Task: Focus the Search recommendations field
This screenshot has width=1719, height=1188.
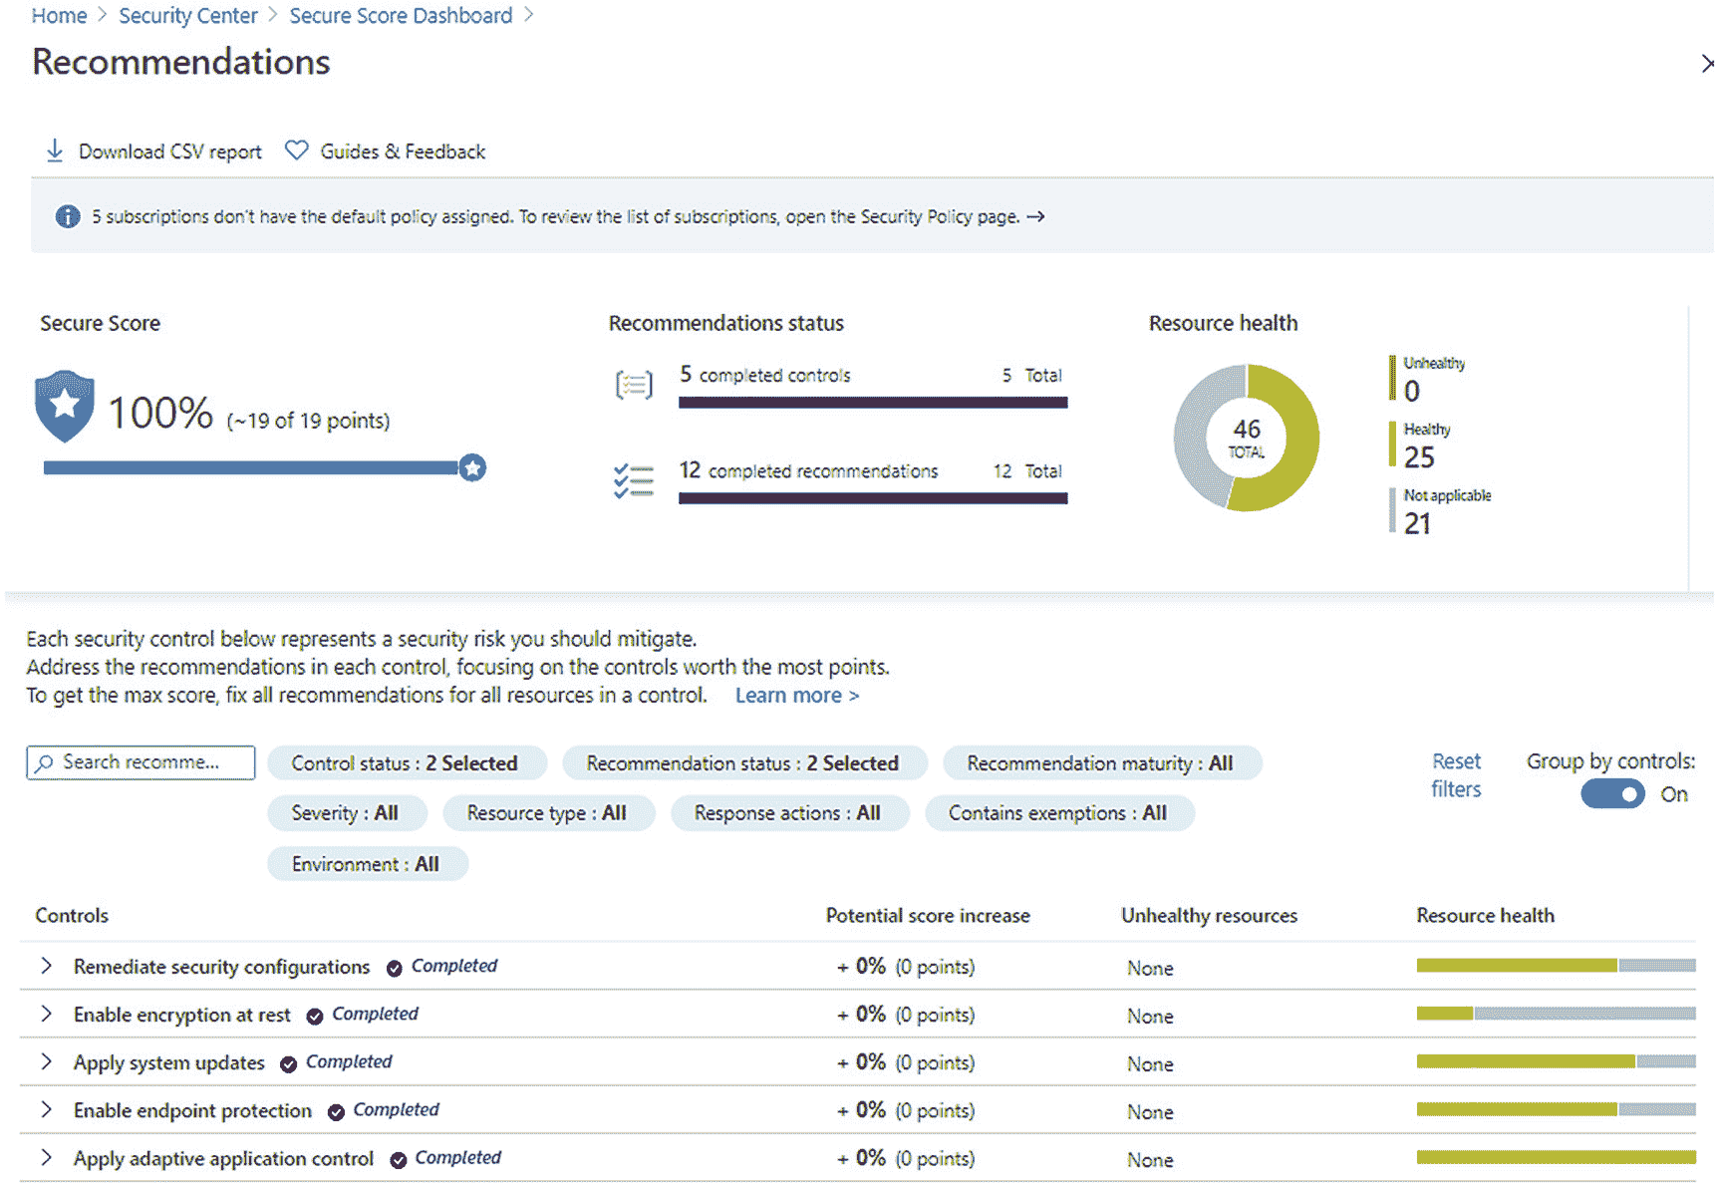Action: pyautogui.click(x=141, y=762)
